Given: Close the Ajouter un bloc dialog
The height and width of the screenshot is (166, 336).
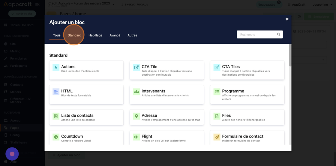Looking at the screenshot, I should [287, 19].
